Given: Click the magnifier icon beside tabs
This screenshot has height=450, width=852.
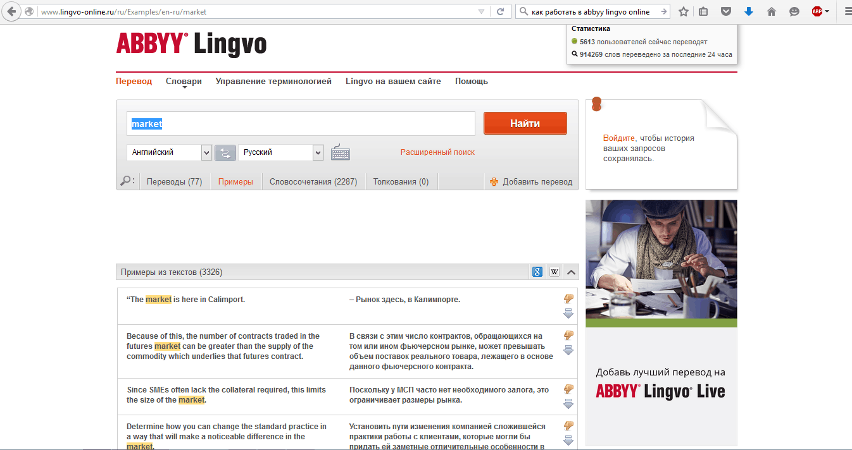Looking at the screenshot, I should pyautogui.click(x=126, y=181).
